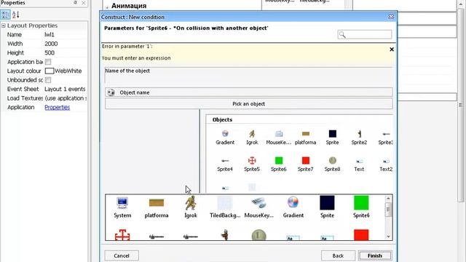This screenshot has width=466, height=262.
Task: Dismiss the parameter error message
Action: [392, 49]
